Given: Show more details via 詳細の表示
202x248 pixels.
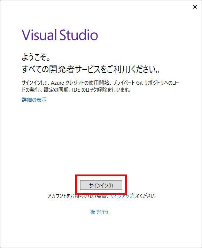Looking at the screenshot, I should pos(34,100).
